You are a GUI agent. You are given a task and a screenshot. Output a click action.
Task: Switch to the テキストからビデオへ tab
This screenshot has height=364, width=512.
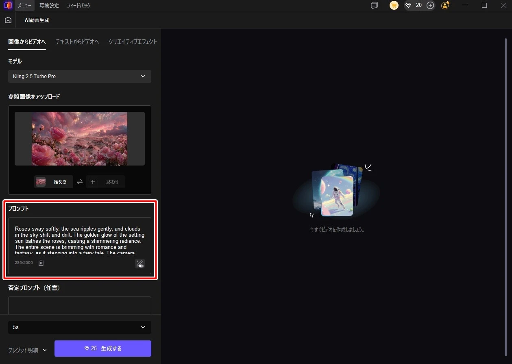77,42
